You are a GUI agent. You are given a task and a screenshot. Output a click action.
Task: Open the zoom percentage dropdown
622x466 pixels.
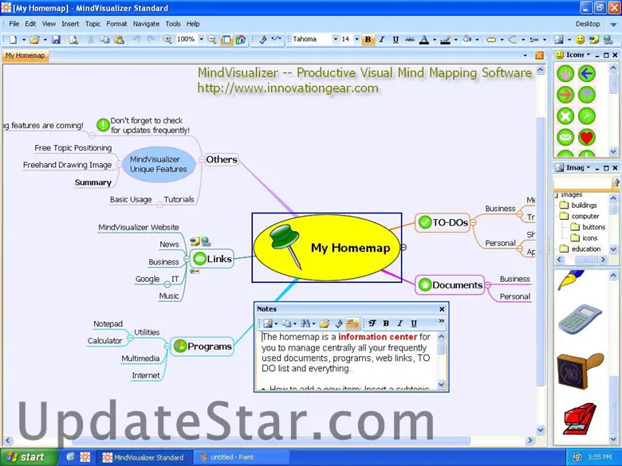(x=201, y=39)
